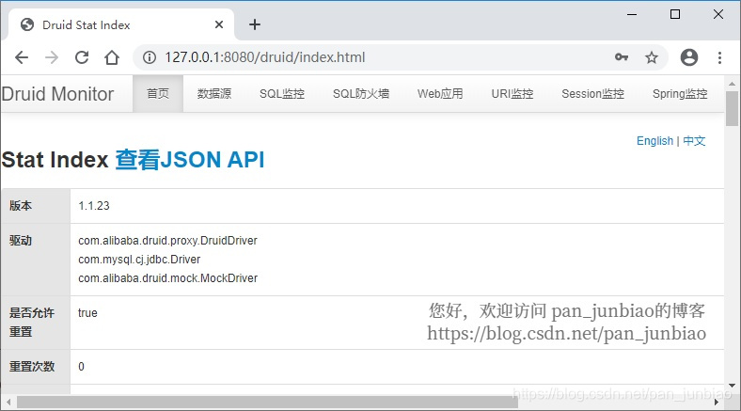Switch language to English
741x411 pixels.
click(654, 141)
